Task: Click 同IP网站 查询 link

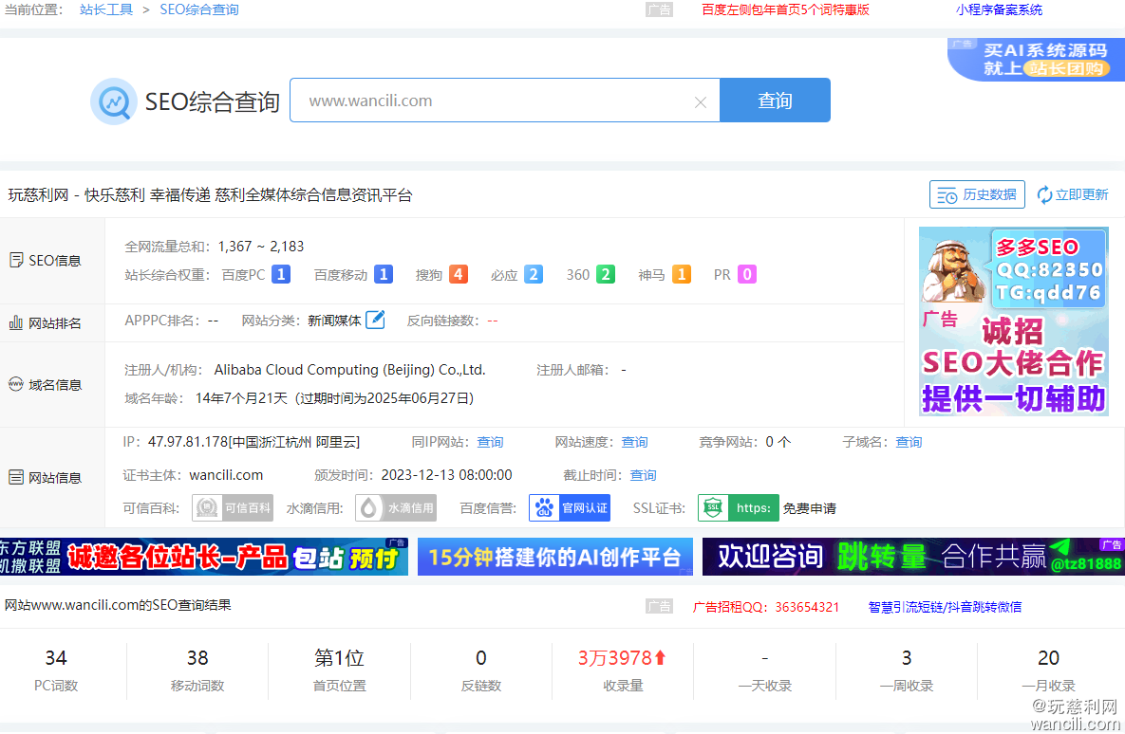Action: [490, 442]
